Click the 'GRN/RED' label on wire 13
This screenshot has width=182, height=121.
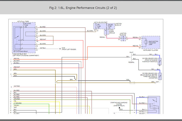pyautogui.click(x=17, y=99)
